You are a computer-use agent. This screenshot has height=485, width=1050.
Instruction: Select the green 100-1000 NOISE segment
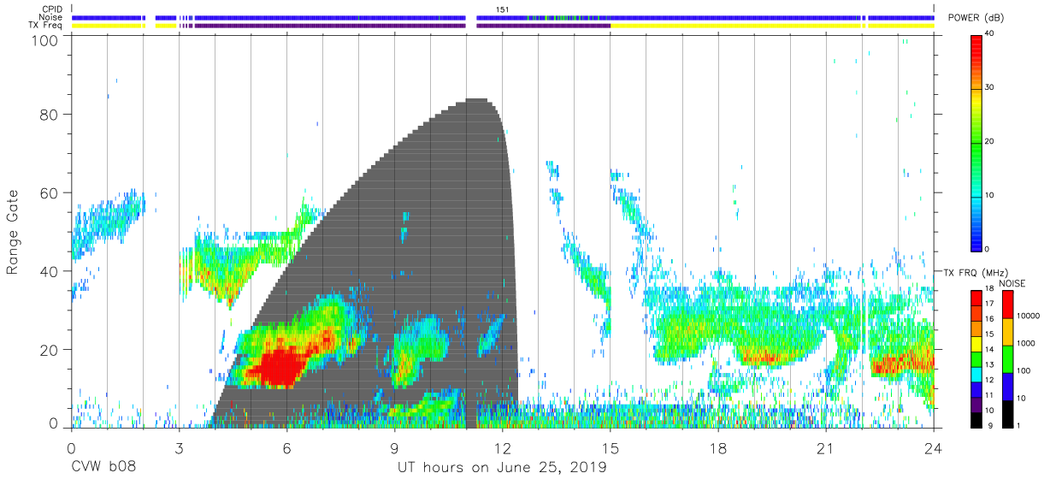click(1009, 359)
